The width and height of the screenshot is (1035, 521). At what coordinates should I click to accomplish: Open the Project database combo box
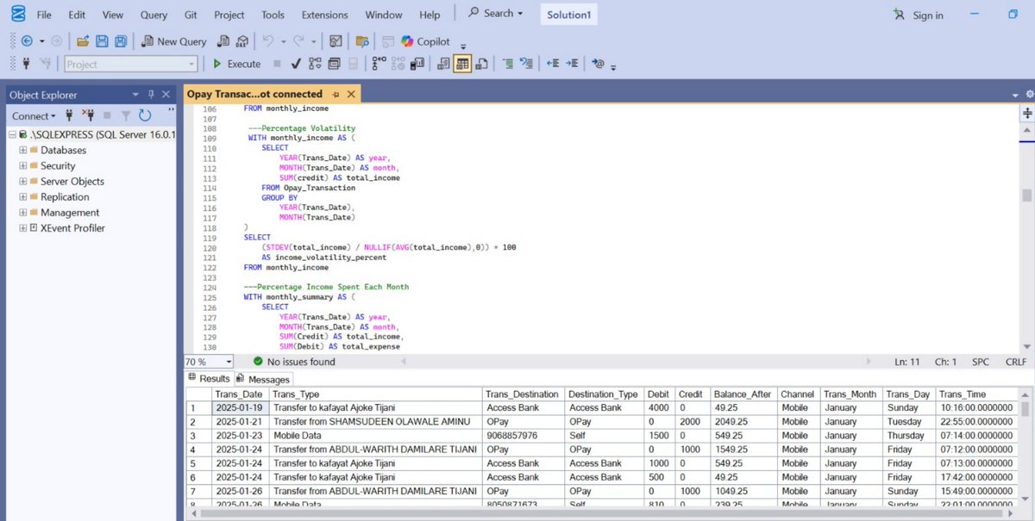(x=131, y=64)
